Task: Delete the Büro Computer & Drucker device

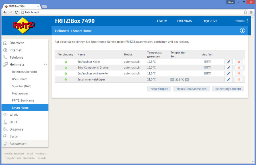Action: click(239, 68)
